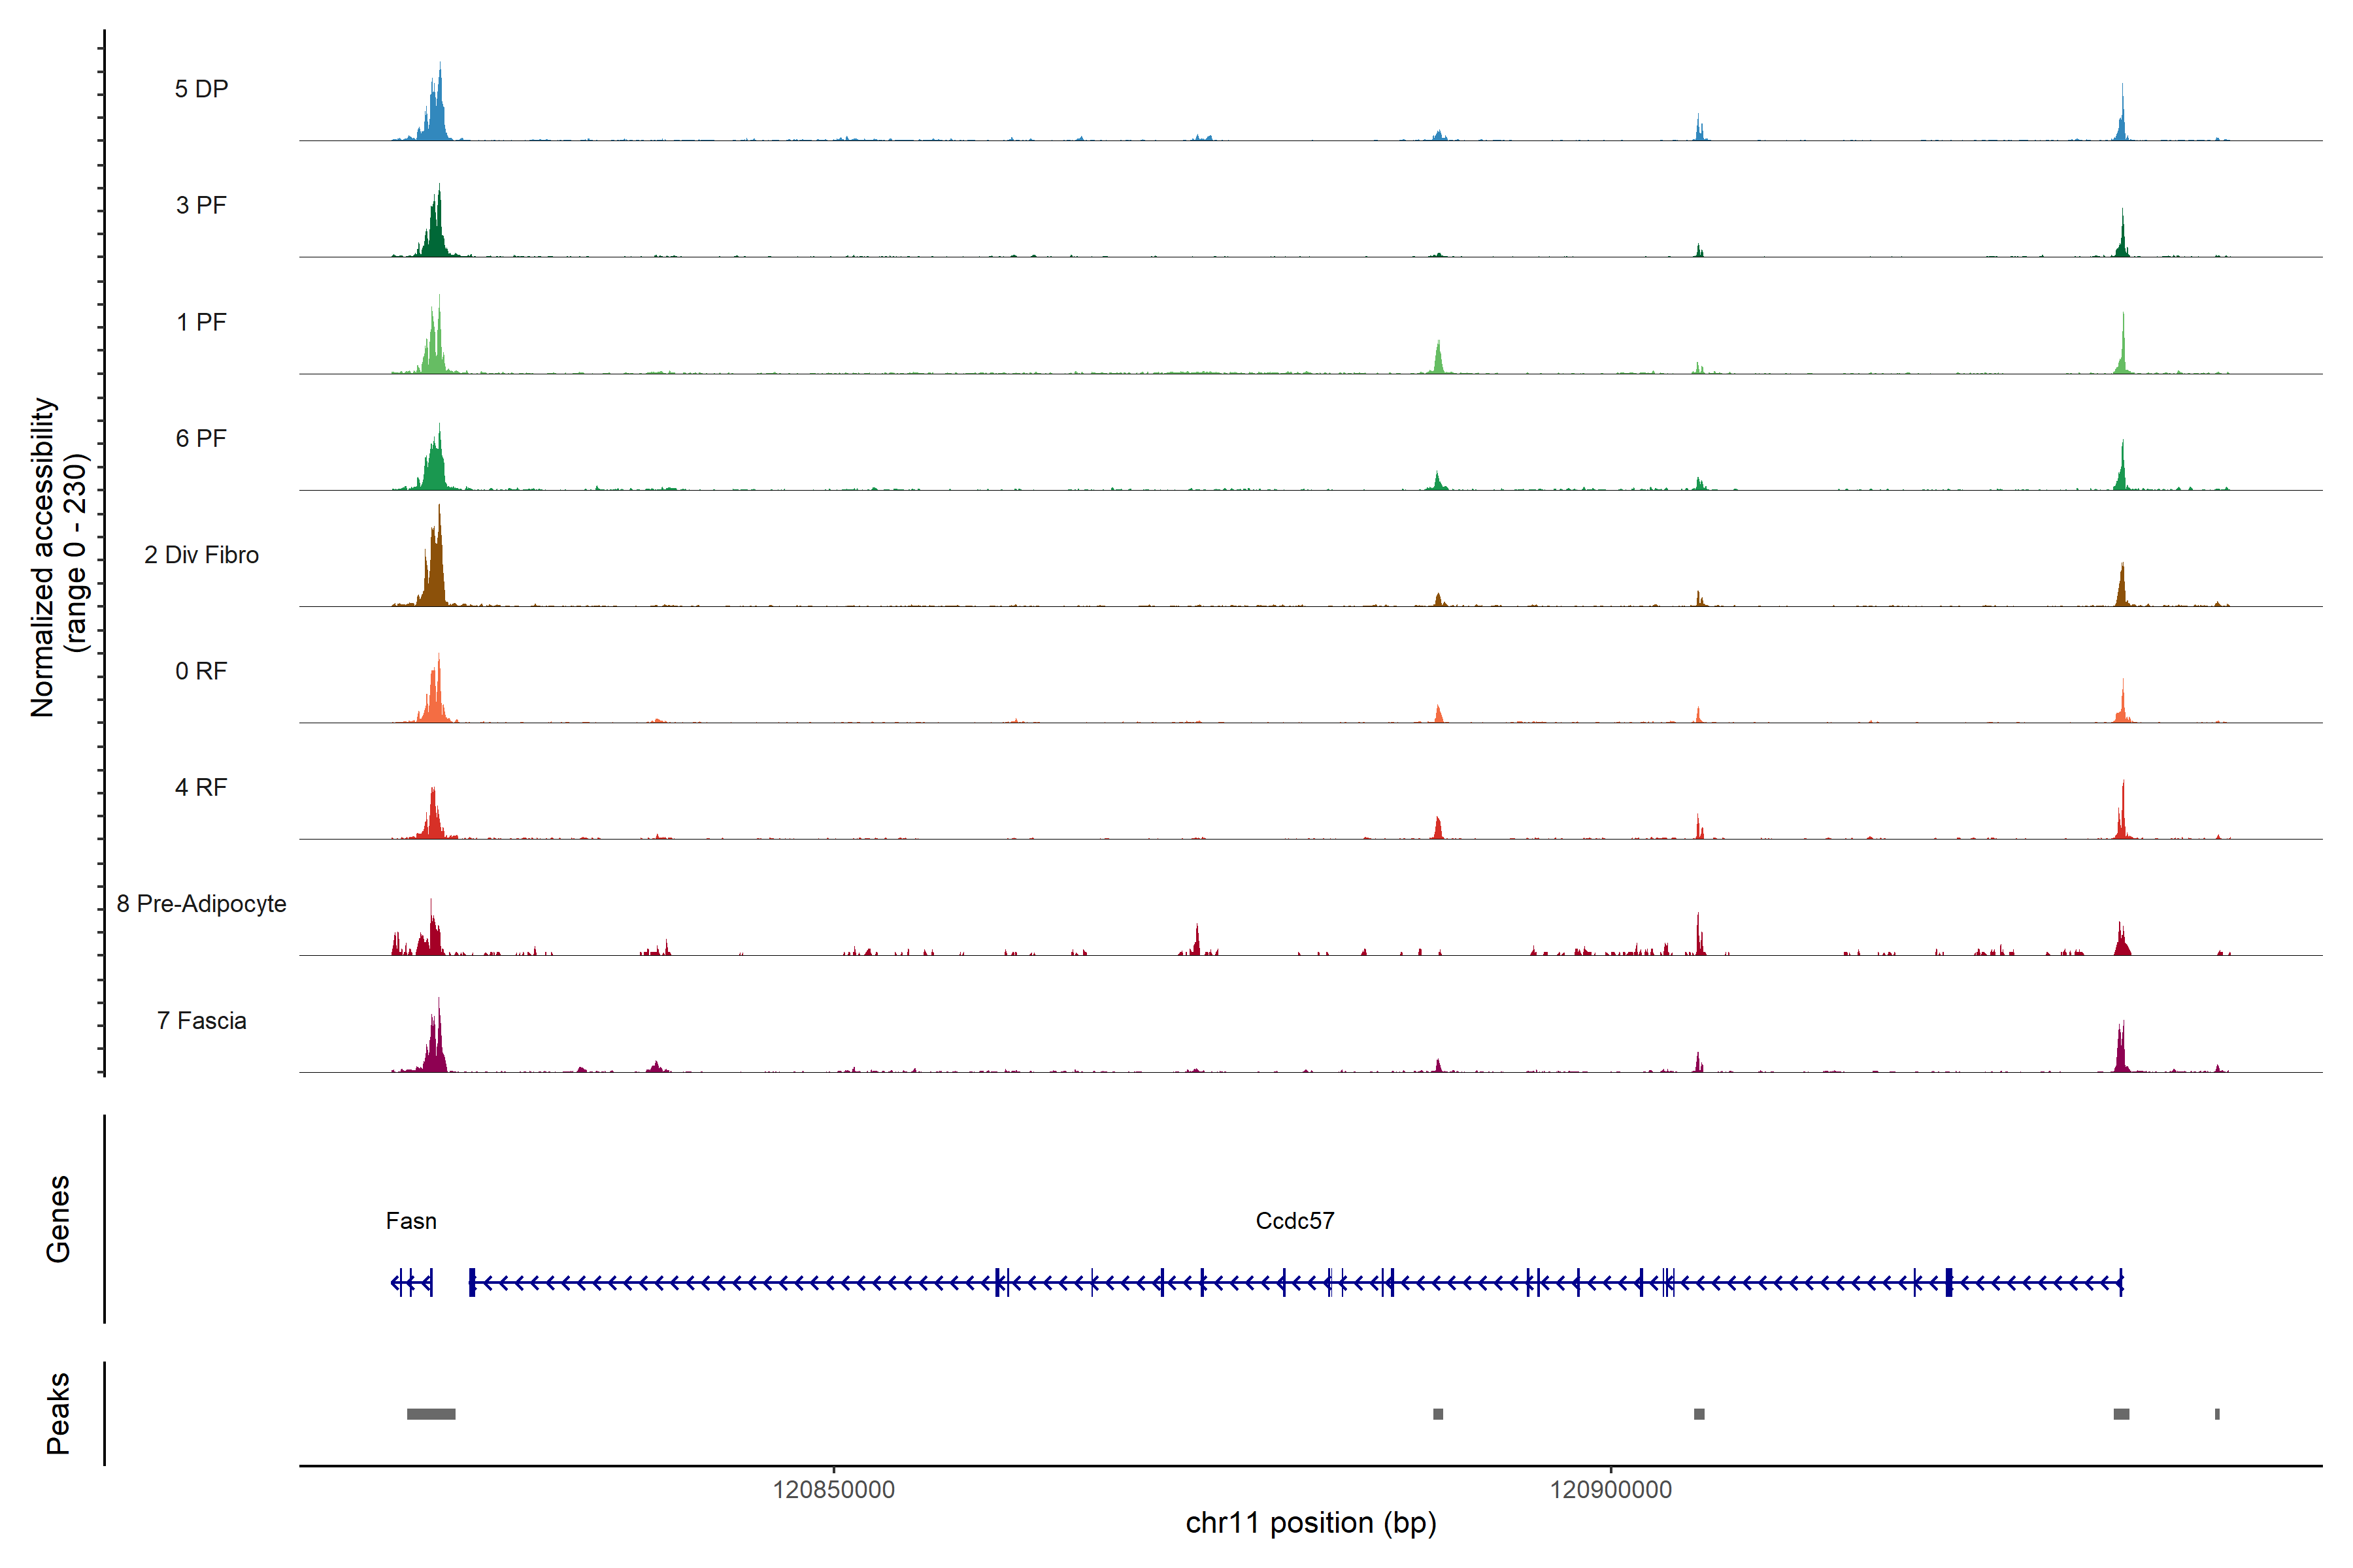Click the 120900000 axis tick label

pyautogui.click(x=1610, y=1490)
